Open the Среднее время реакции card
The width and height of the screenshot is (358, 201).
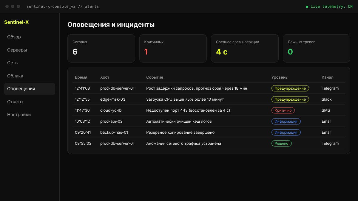245,48
